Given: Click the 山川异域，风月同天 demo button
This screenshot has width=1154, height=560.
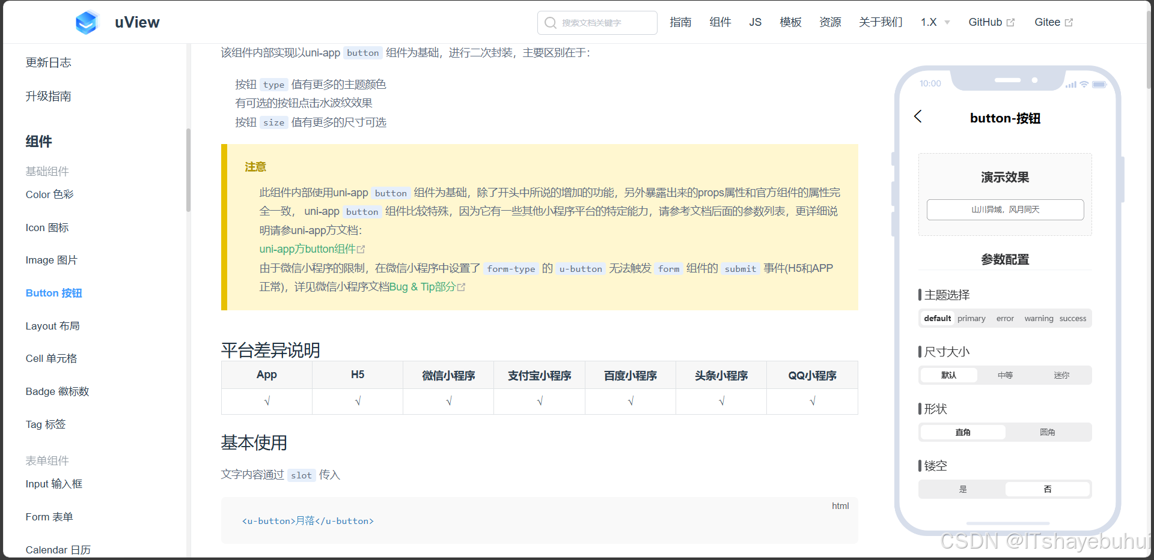Looking at the screenshot, I should 1005,209.
